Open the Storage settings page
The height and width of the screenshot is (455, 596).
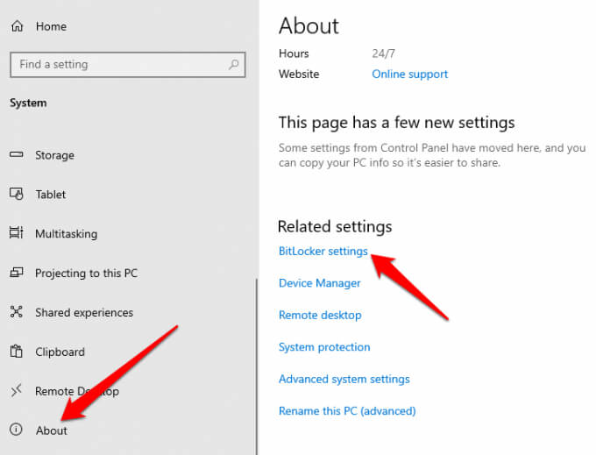click(54, 155)
